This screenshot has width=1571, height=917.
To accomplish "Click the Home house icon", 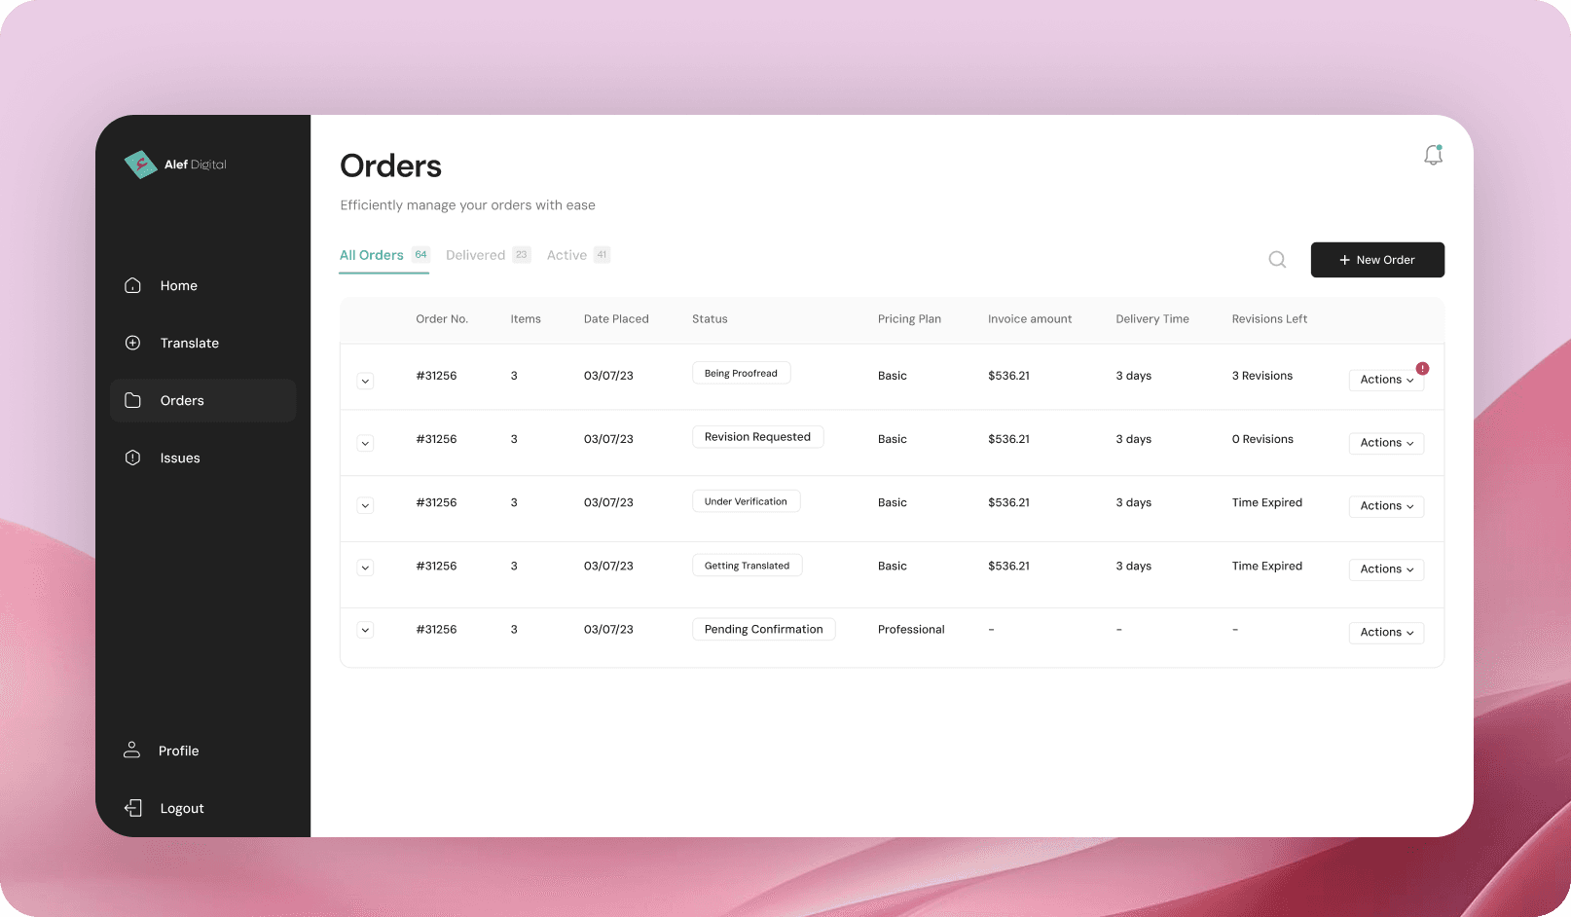I will (x=133, y=285).
